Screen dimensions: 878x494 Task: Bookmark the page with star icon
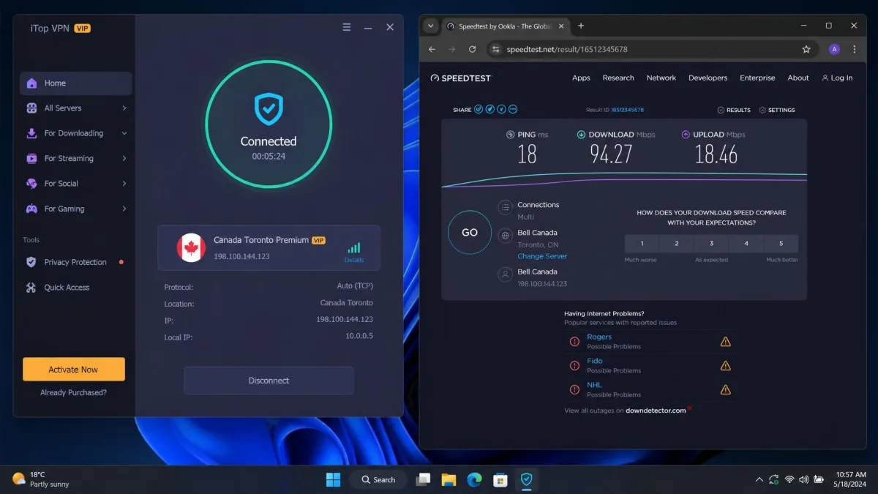coord(806,49)
